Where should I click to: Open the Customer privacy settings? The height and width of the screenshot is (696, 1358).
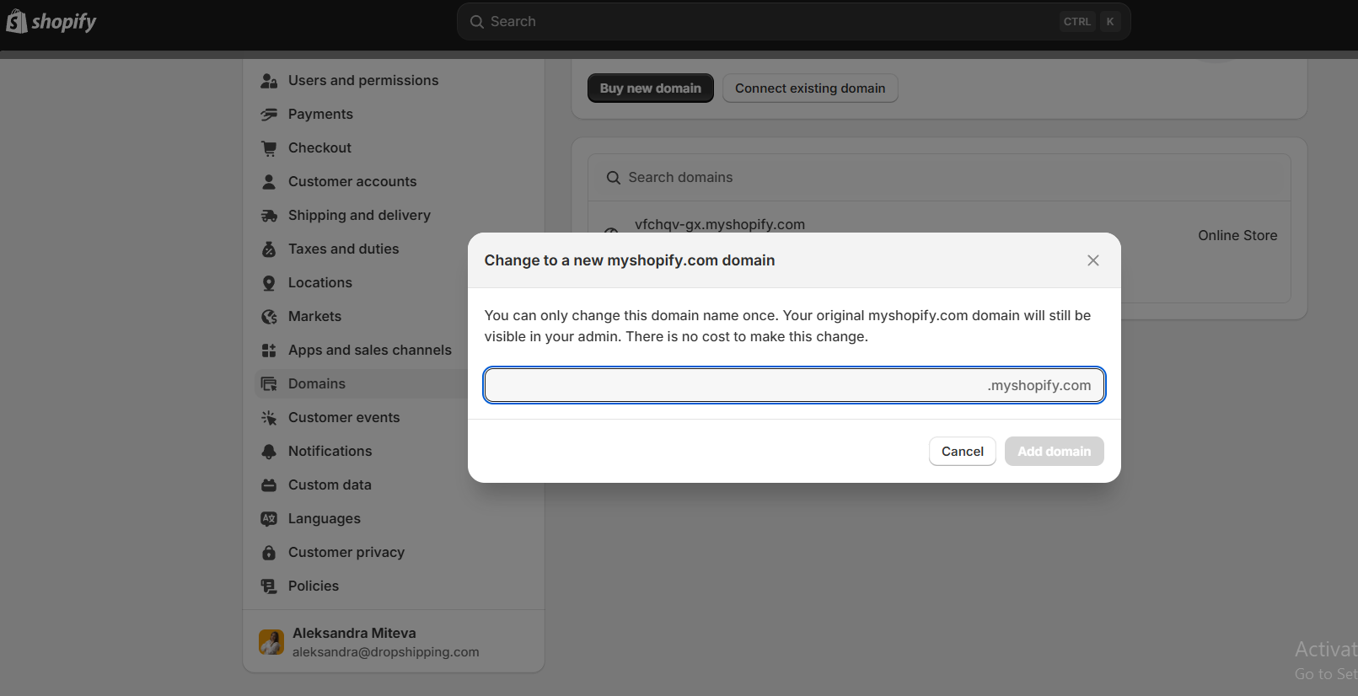point(346,553)
